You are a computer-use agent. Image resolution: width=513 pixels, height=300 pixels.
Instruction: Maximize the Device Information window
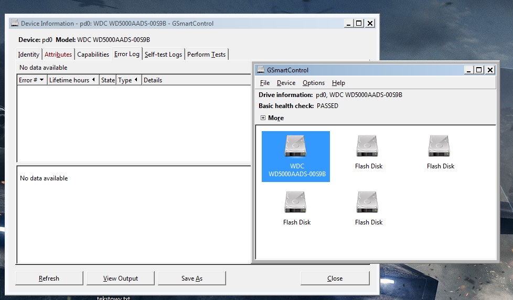[x=359, y=23]
